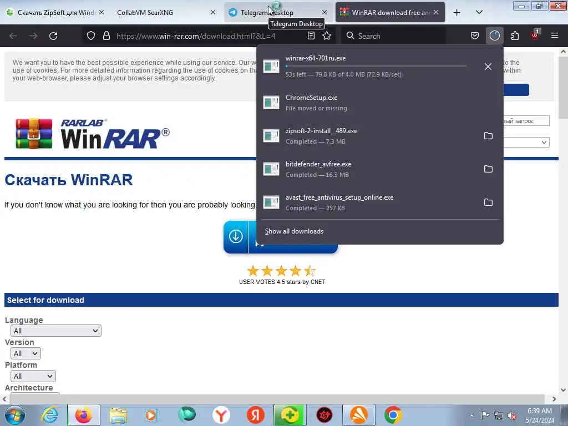Go forward to next page
Viewport: 568px width, 426px height.
pos(33,36)
